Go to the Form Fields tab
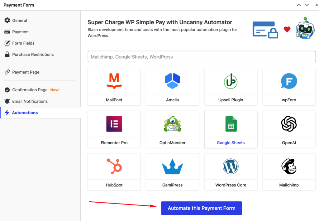Image resolution: width=319 pixels, height=221 pixels. [23, 43]
